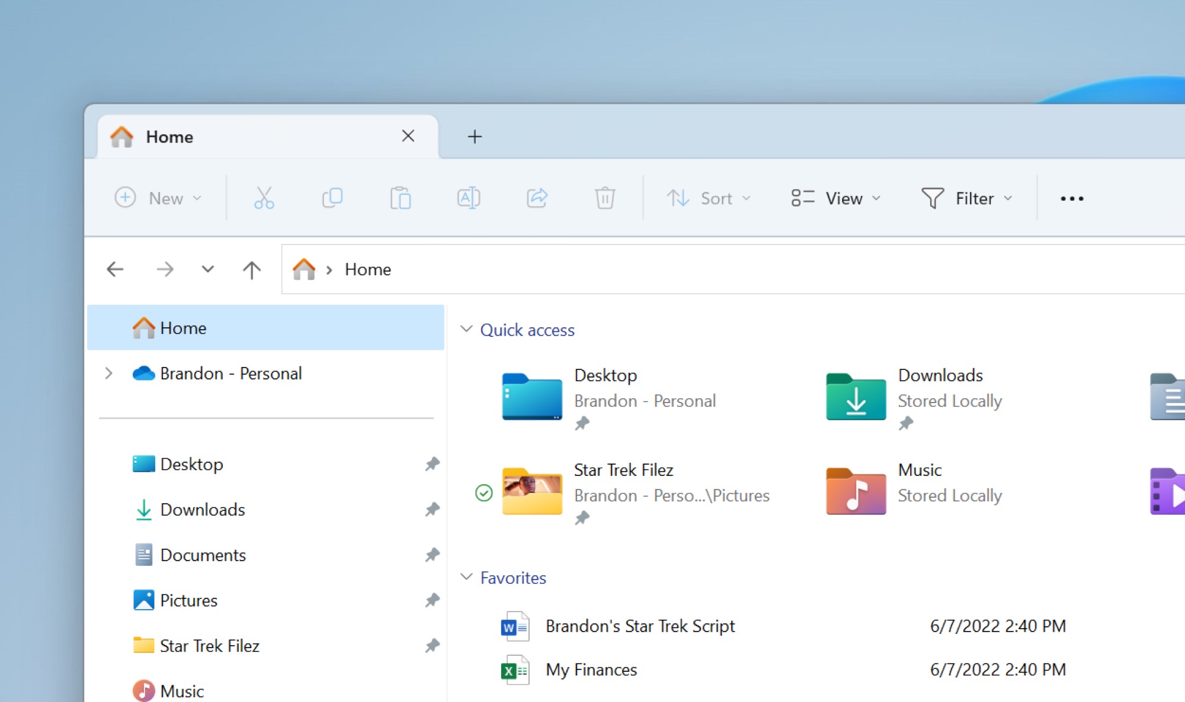1185x702 pixels.
Task: Click the Delete trash icon
Action: click(x=605, y=198)
